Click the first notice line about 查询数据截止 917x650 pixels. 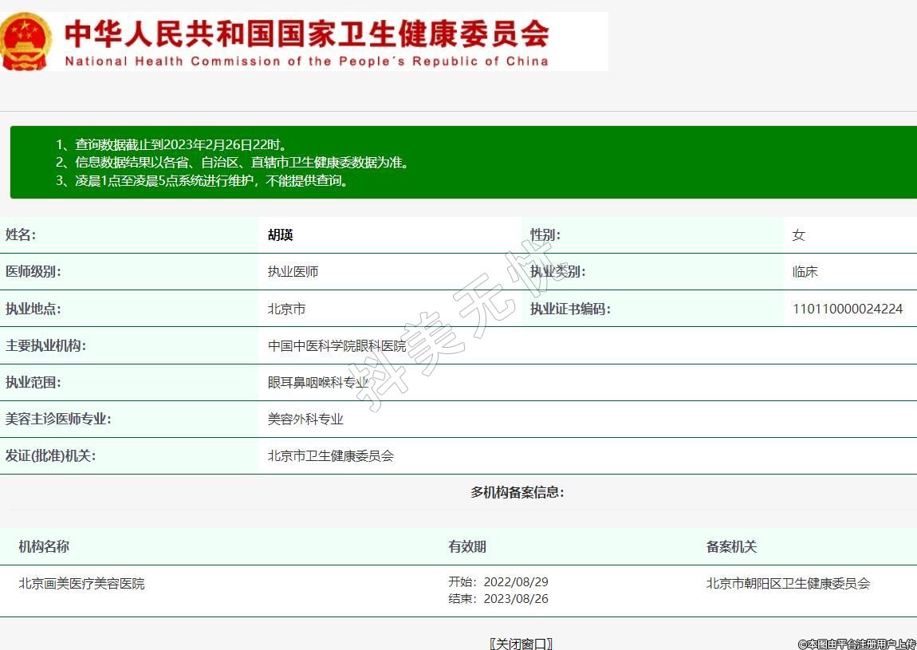(x=172, y=144)
